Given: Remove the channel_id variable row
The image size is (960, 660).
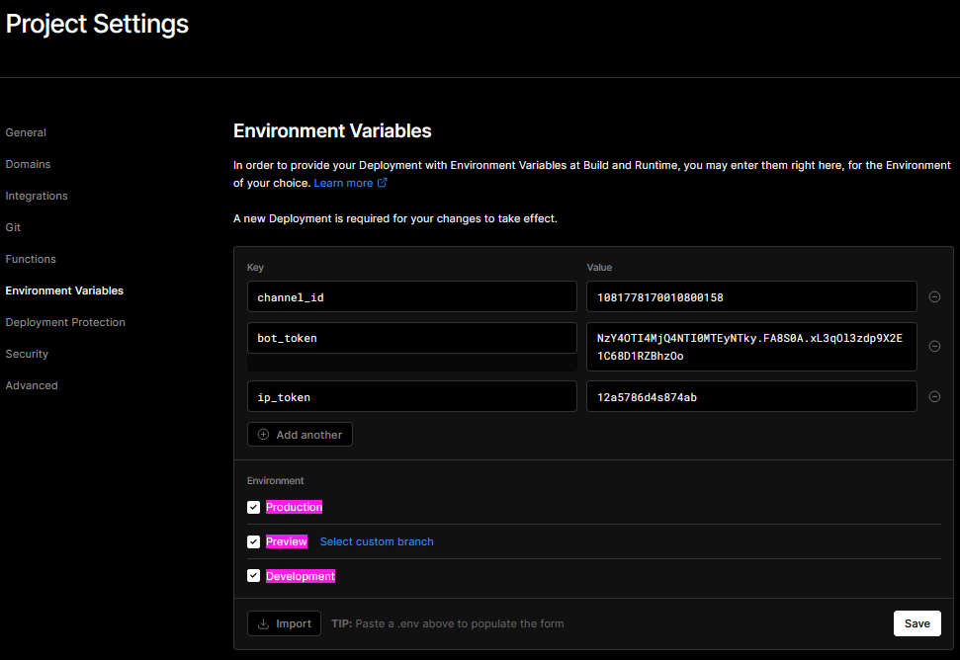Looking at the screenshot, I should pos(934,296).
